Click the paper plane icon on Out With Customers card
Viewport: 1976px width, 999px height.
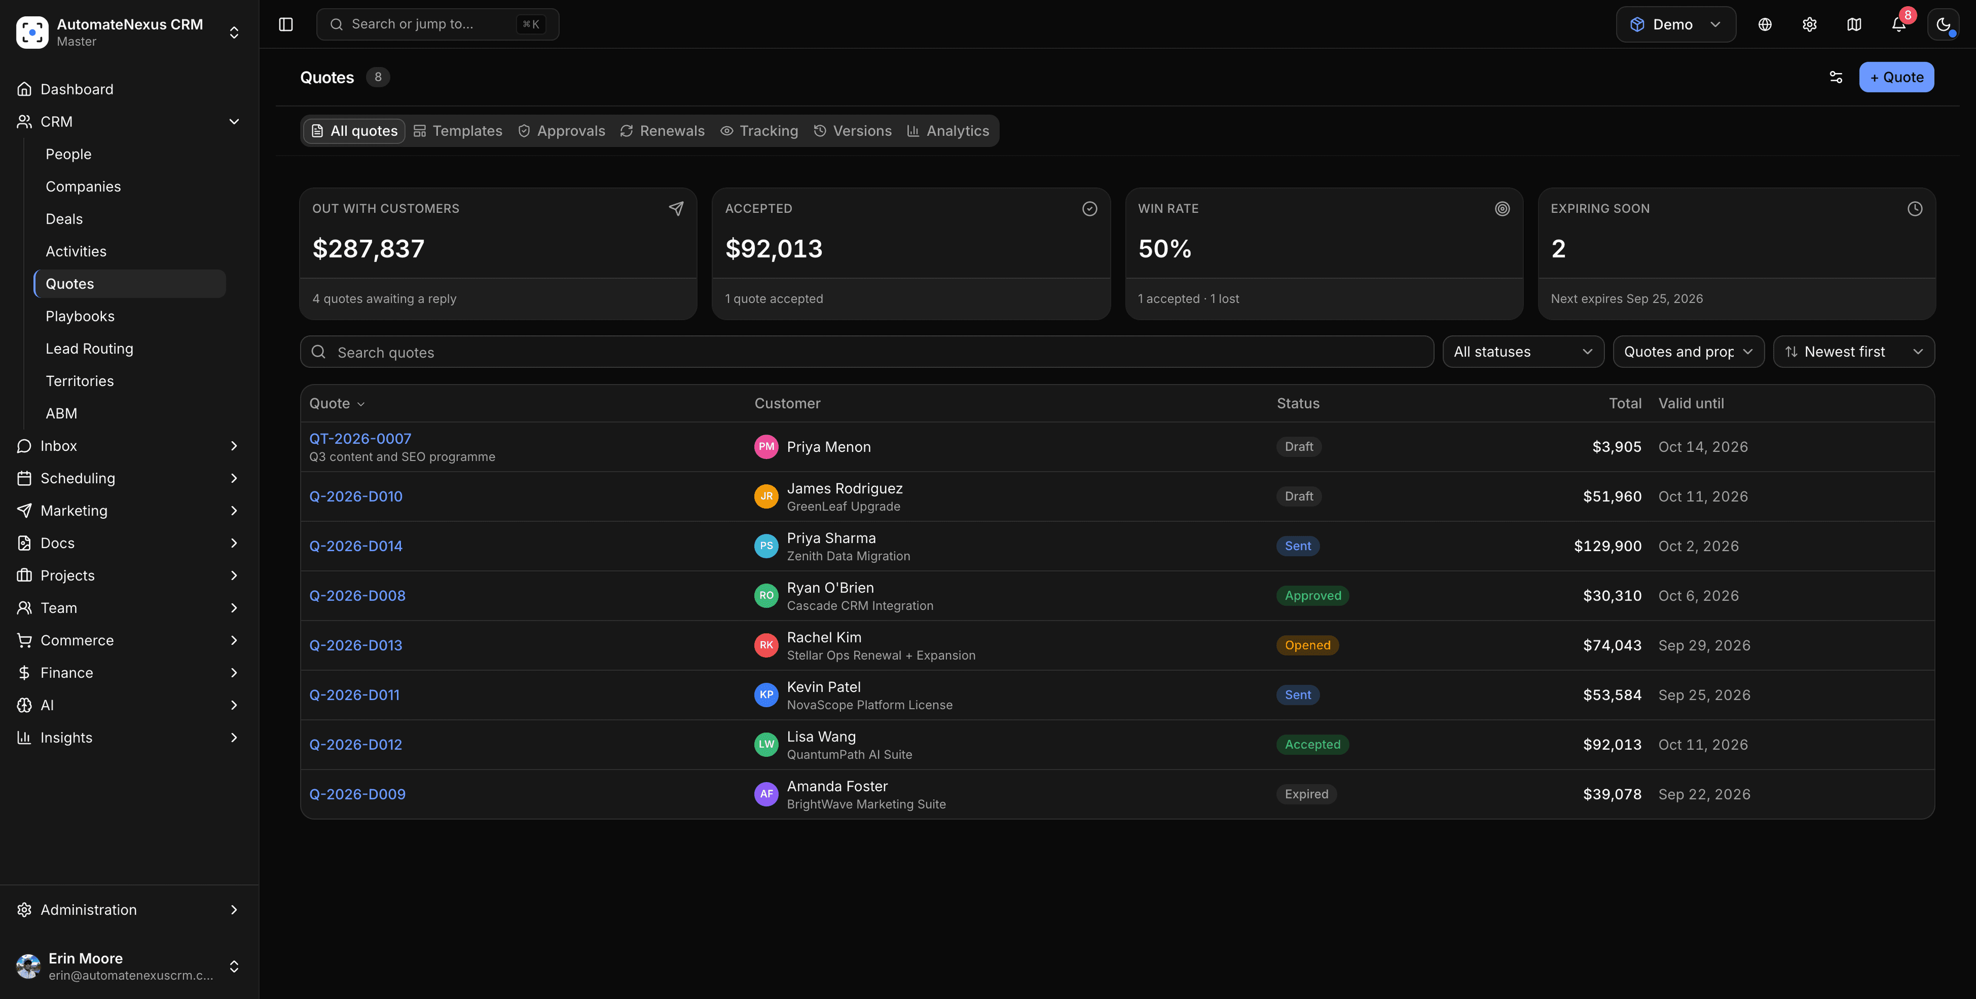[x=676, y=209]
